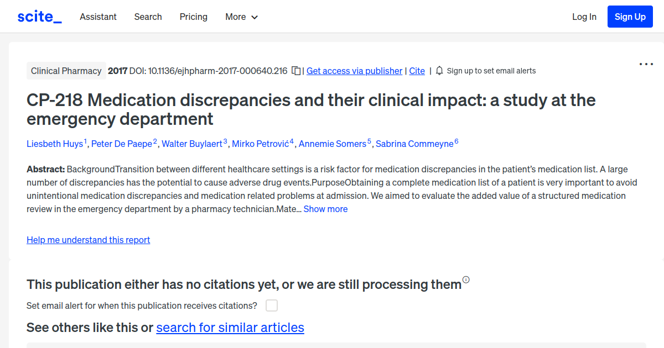Open the Cite link

click(x=417, y=71)
